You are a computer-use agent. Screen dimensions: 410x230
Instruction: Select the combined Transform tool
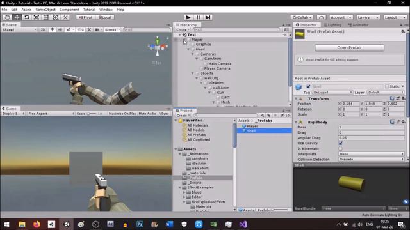click(x=56, y=17)
